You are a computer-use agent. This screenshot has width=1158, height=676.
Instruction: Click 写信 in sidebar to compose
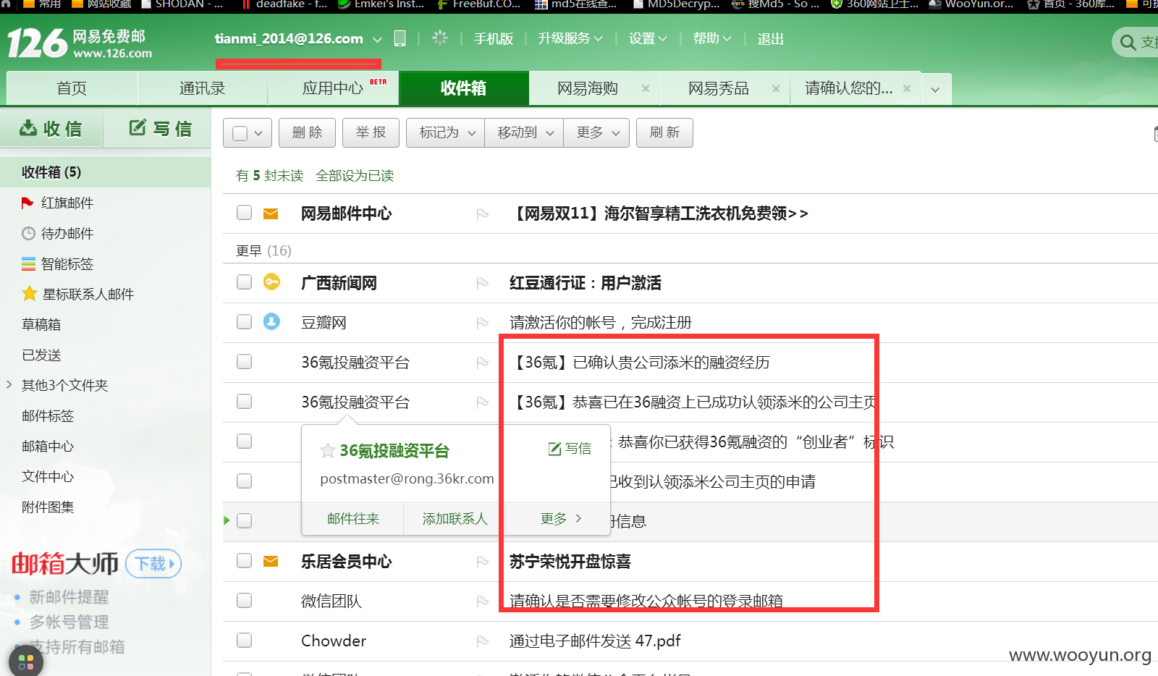(x=161, y=129)
